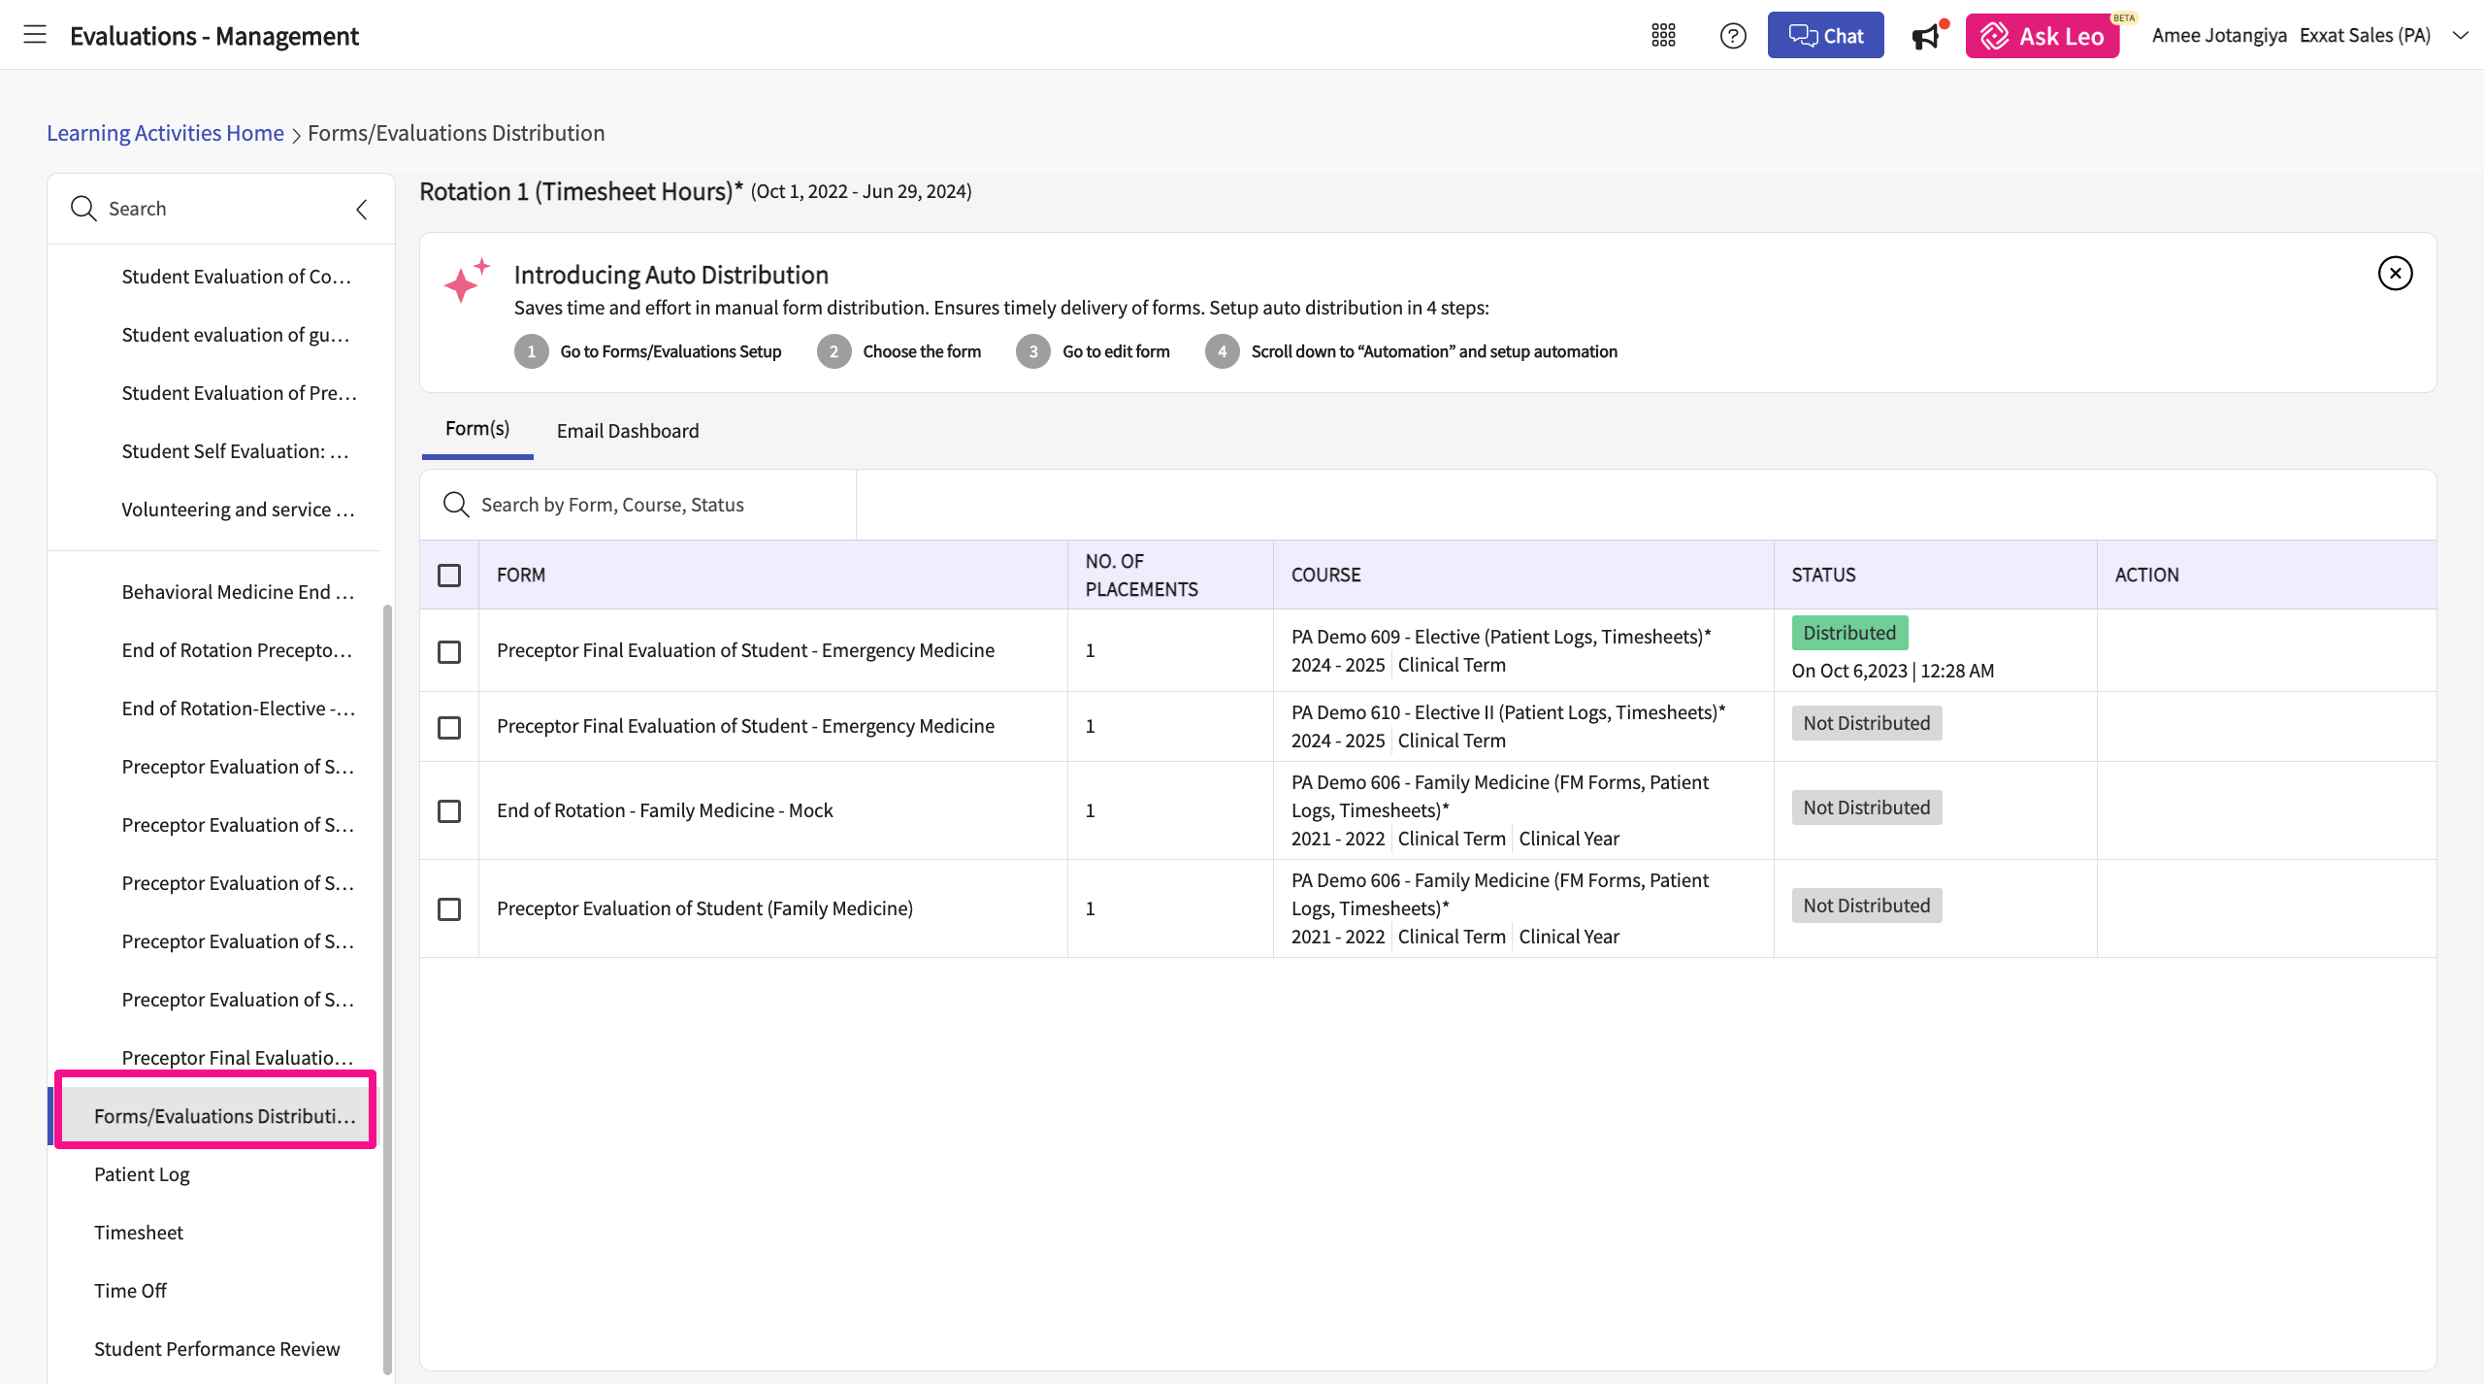Go to Learning Activities Home breadcrumb
Screen dimensions: 2484x1384
pyautogui.click(x=165, y=133)
